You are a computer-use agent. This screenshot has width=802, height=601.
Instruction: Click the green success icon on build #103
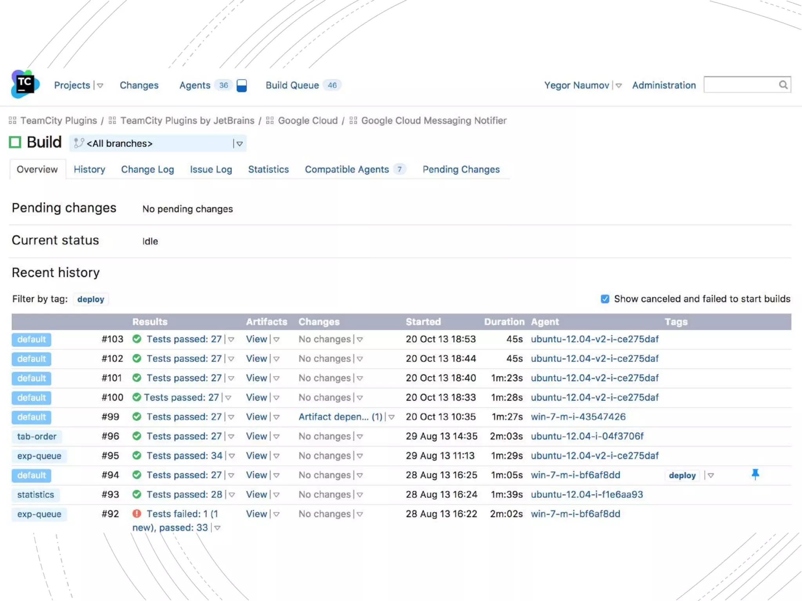tap(137, 339)
